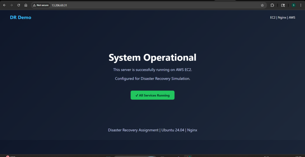Open the media controls icon
Viewport: 305px width, 157px height.
(283, 5)
